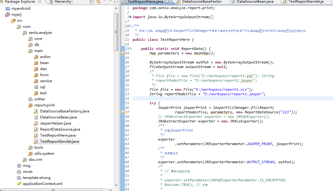333x191 pixels.
Task: Click the src source folder icon
Action: pos(13,21)
